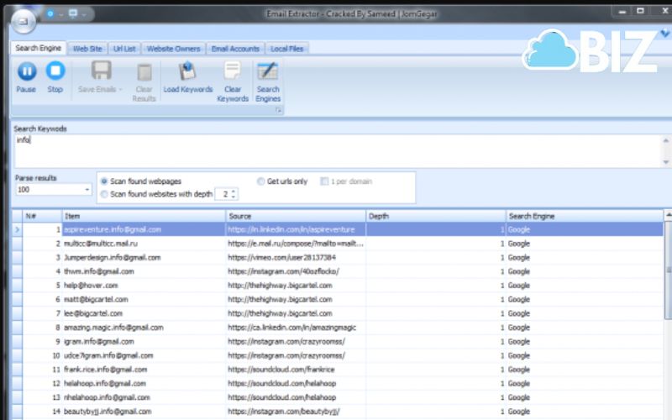
Task: Select the igram.info@gmail.com entry
Action: point(99,342)
